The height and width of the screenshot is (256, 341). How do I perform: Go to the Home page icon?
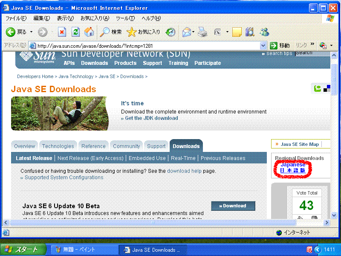pos(89,32)
